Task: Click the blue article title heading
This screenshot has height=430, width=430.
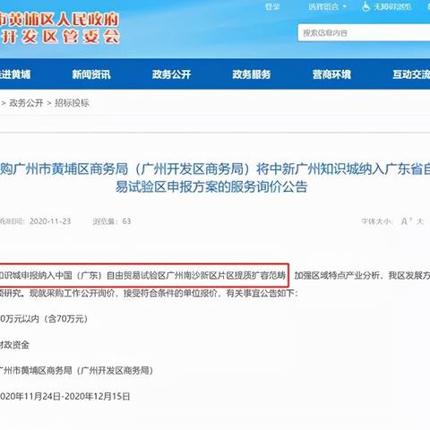Action: [x=215, y=178]
